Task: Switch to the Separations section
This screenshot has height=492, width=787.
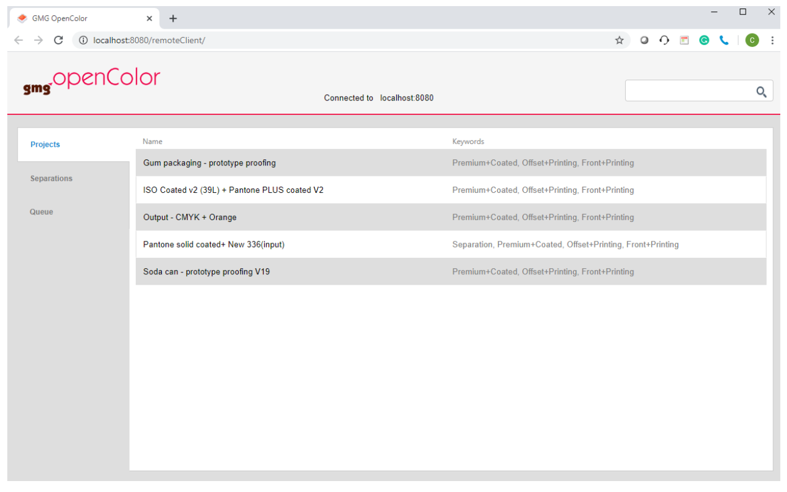Action: (x=51, y=178)
